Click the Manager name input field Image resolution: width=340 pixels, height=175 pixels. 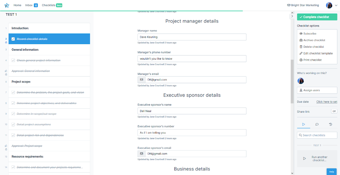(x=192, y=37)
